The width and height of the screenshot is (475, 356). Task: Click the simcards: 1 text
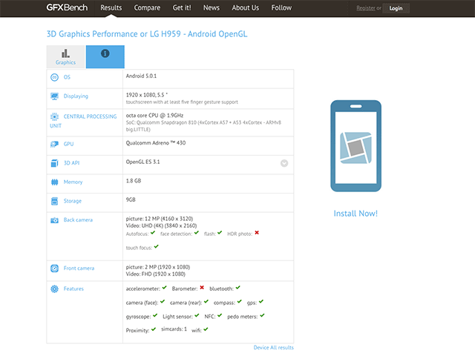click(x=174, y=329)
